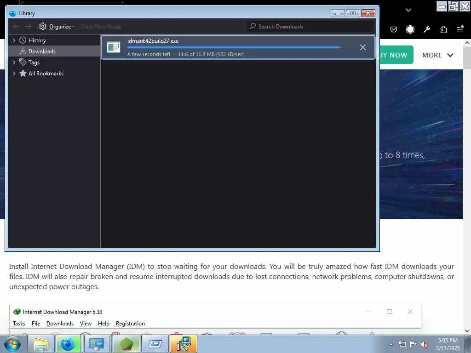This screenshot has width=471, height=353.
Task: Open the Pocket icon in Firefox toolbar
Action: pyautogui.click(x=394, y=29)
